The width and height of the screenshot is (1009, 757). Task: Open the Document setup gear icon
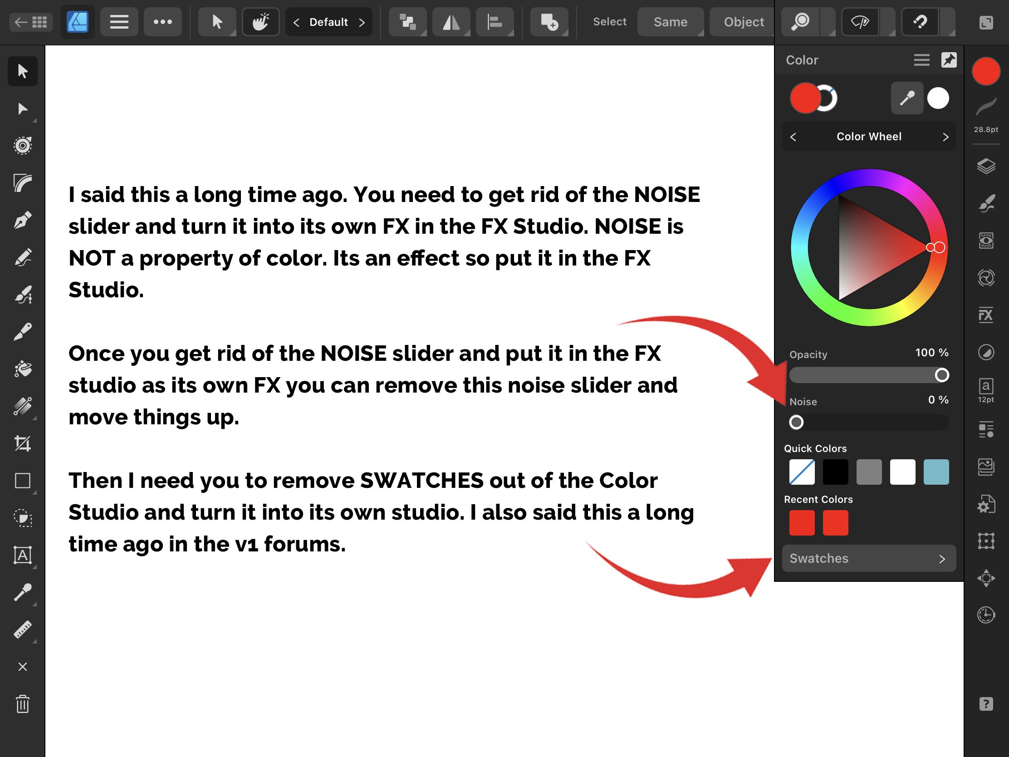(x=986, y=504)
